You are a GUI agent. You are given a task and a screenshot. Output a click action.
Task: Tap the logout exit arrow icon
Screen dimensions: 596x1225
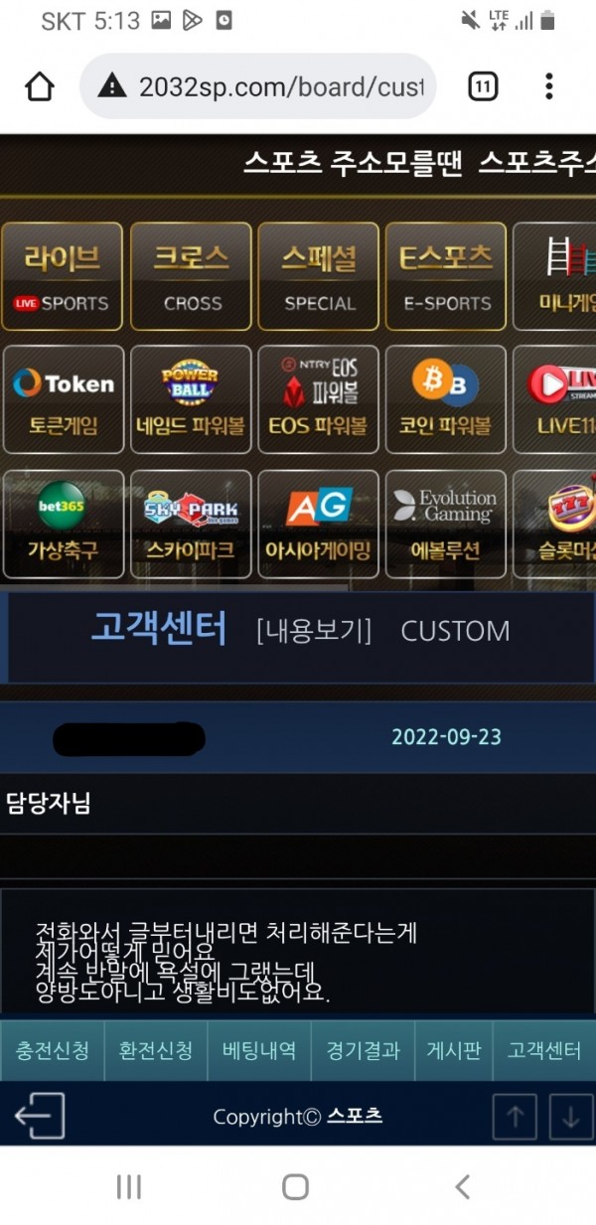point(40,1116)
